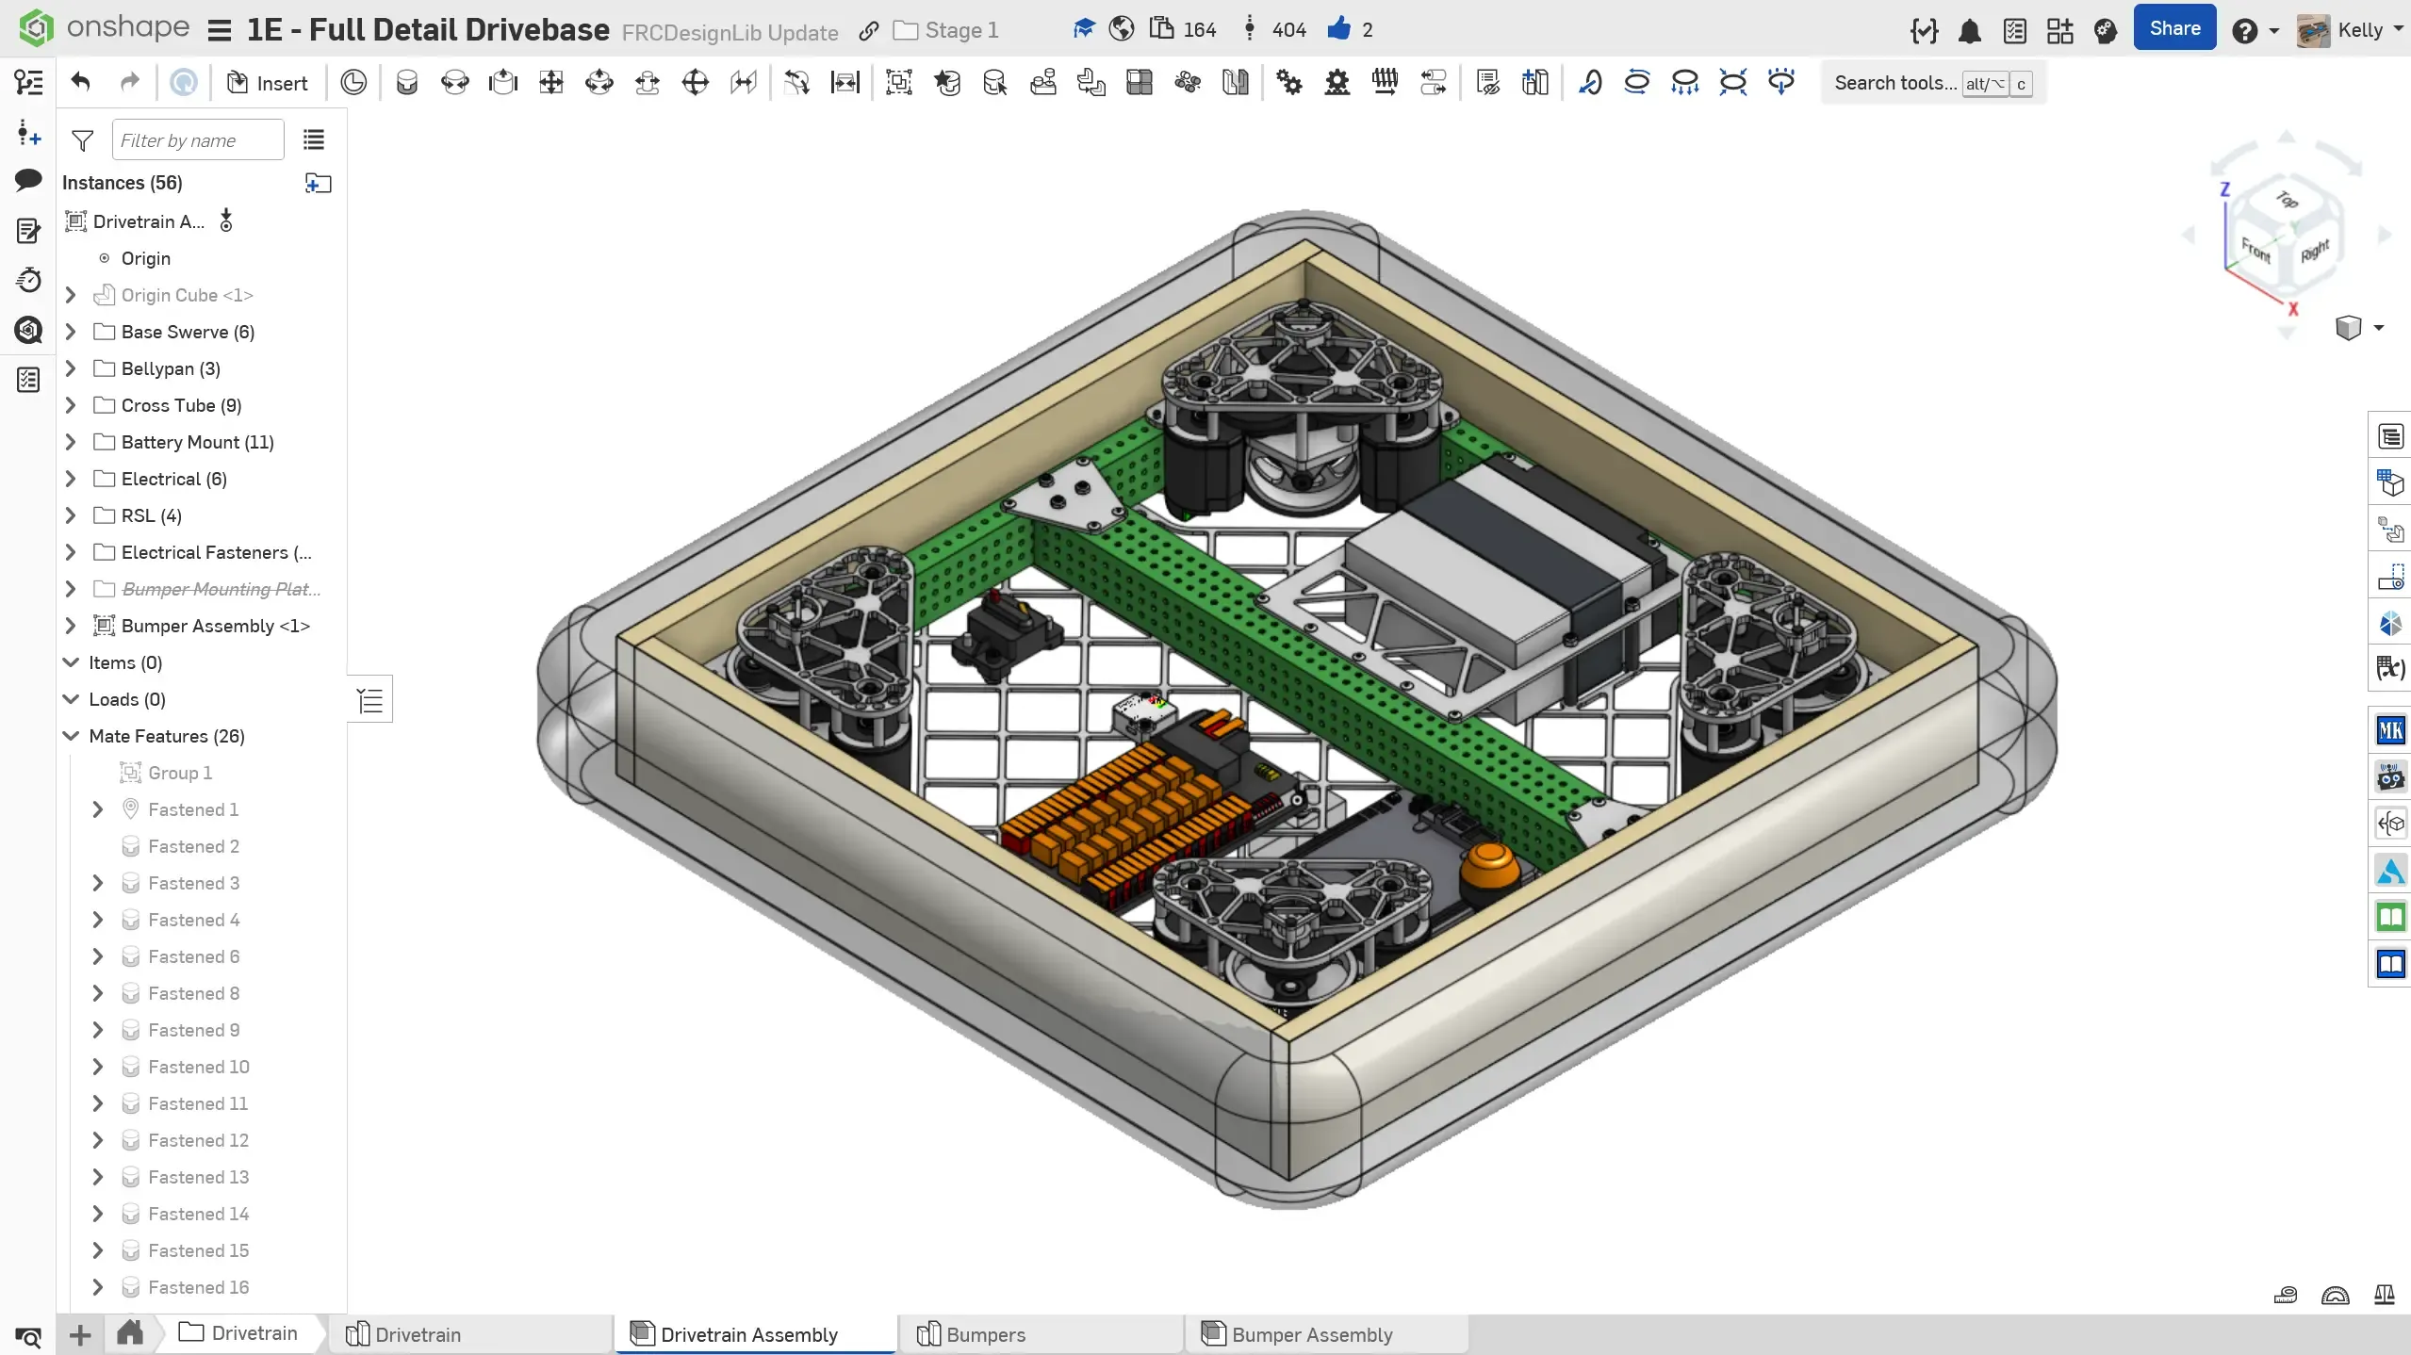Click the Insert button
The height and width of the screenshot is (1355, 2411).
[x=268, y=83]
